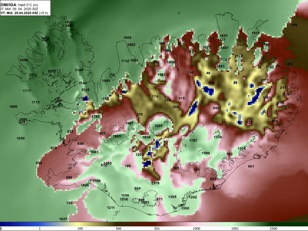
Task: Click the map value 1797
Action: [x=193, y=140]
